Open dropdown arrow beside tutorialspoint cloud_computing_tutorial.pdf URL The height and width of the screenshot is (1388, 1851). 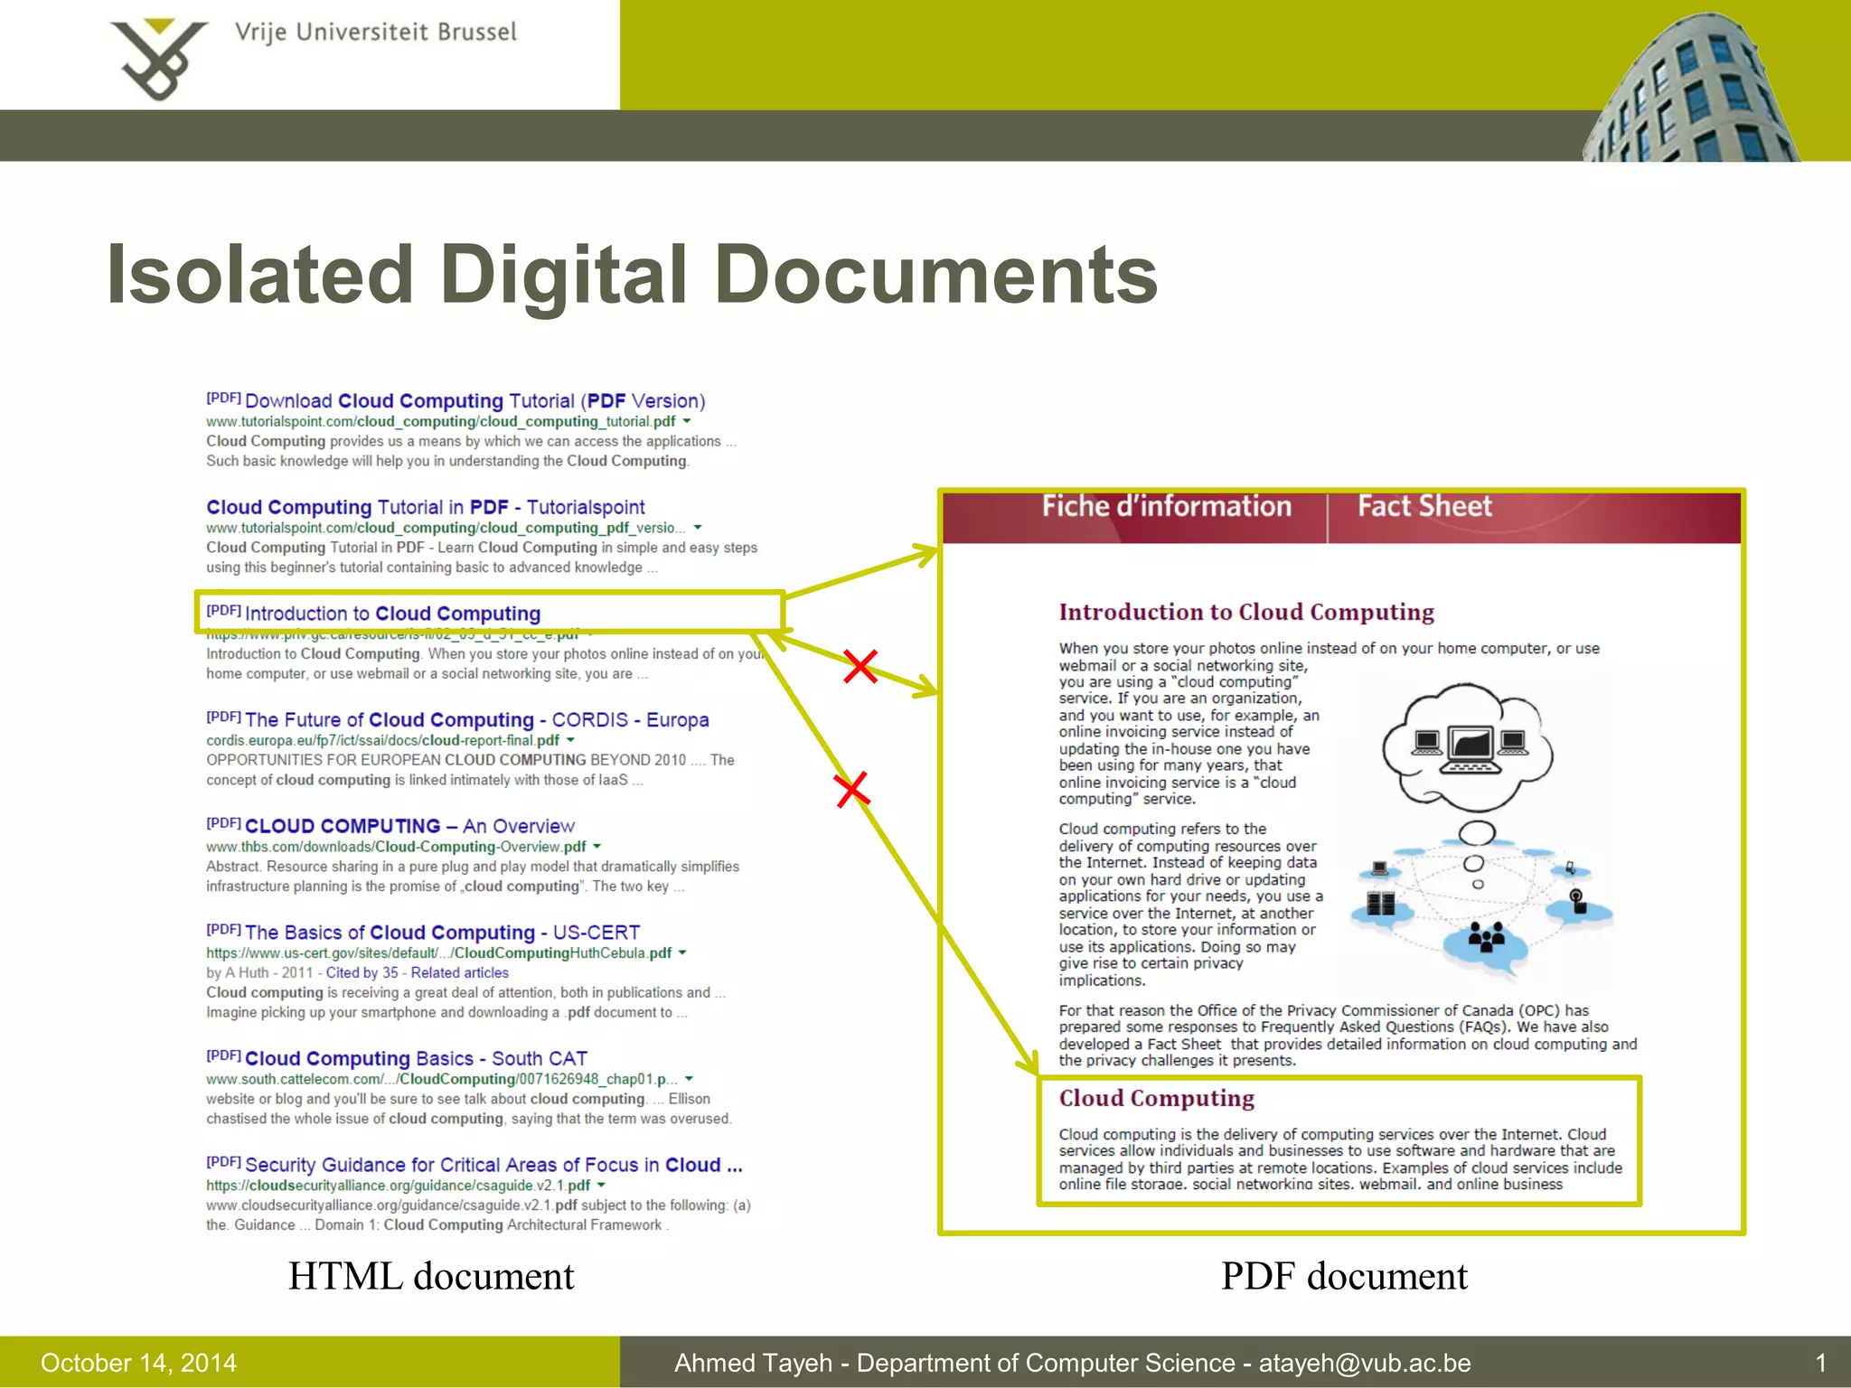(687, 422)
